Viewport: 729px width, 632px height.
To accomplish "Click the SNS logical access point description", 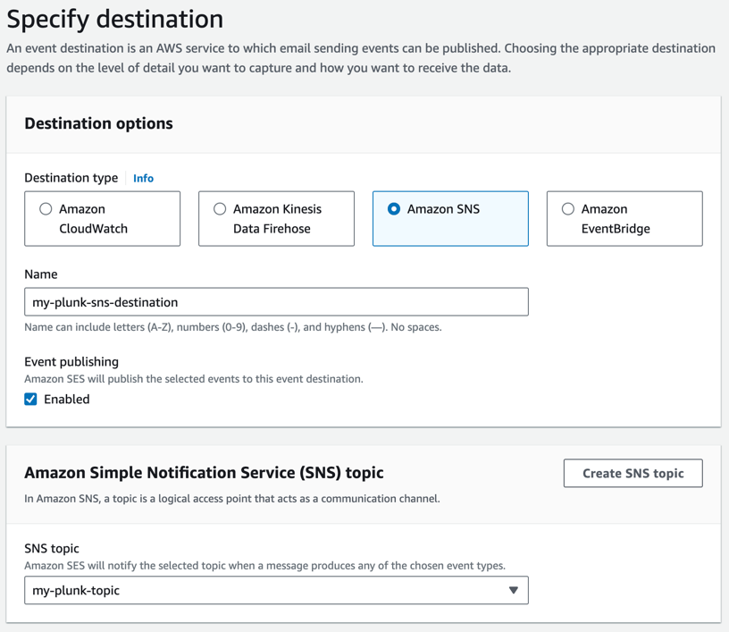I will (231, 498).
